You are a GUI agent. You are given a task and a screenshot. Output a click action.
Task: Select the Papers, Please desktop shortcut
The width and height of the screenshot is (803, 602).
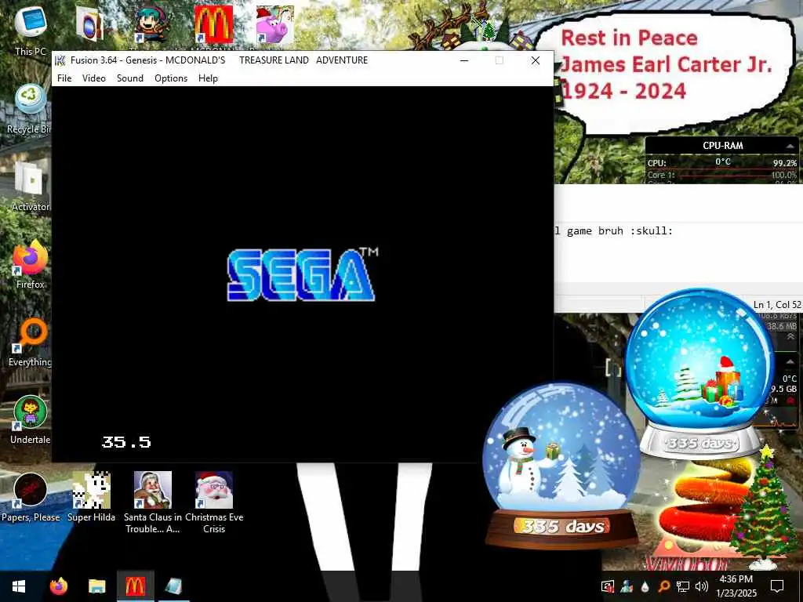coord(31,496)
